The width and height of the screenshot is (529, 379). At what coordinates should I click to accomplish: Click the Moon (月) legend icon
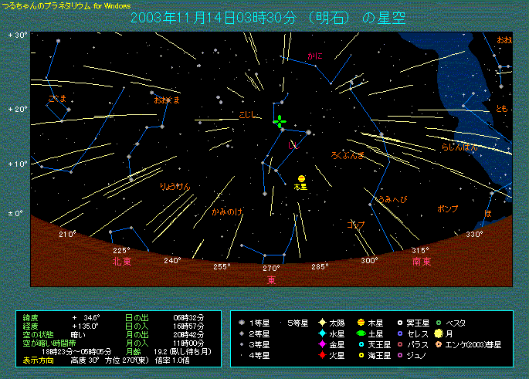tap(439, 333)
